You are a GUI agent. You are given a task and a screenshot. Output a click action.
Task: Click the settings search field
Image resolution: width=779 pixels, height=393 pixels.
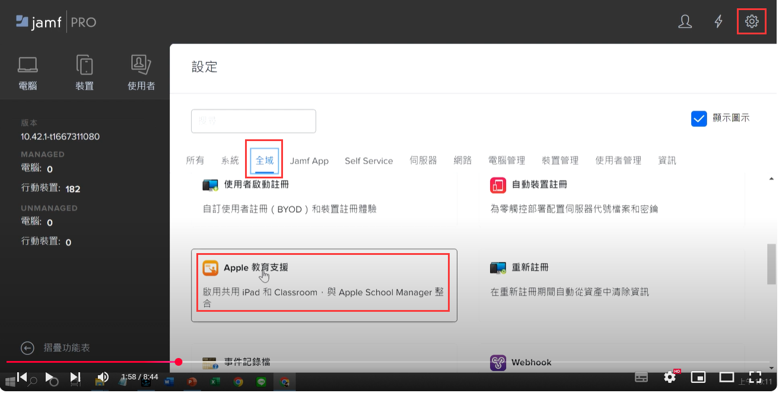[x=253, y=121]
